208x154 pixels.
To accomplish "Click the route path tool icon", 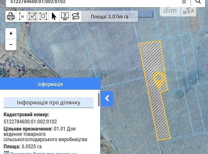I will tap(76, 16).
